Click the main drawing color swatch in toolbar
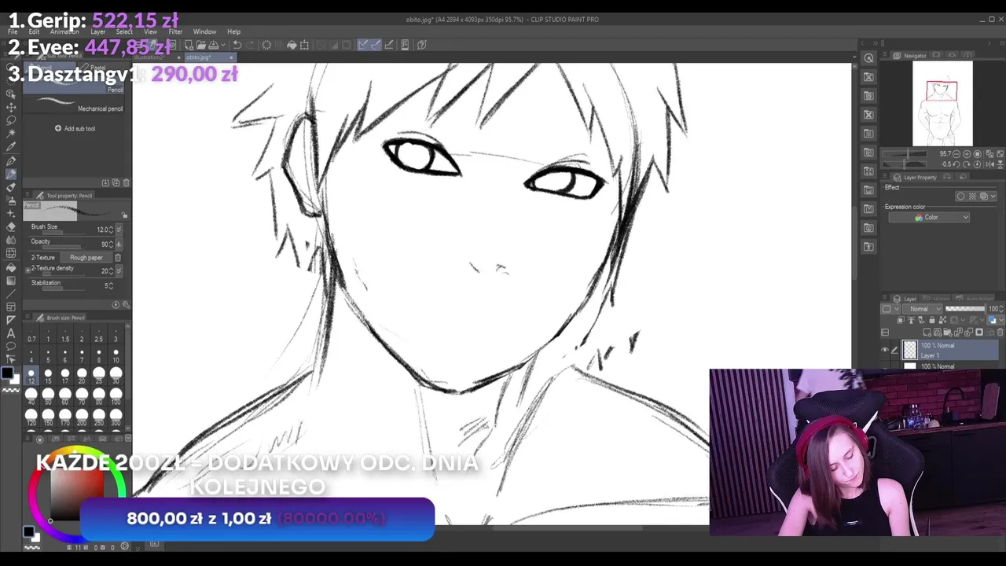 (x=7, y=373)
